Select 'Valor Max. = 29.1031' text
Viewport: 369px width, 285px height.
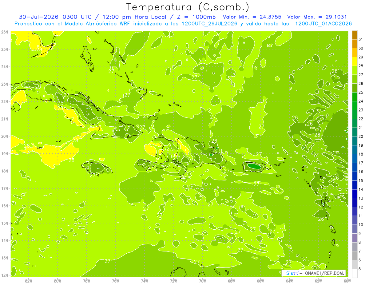317,17
